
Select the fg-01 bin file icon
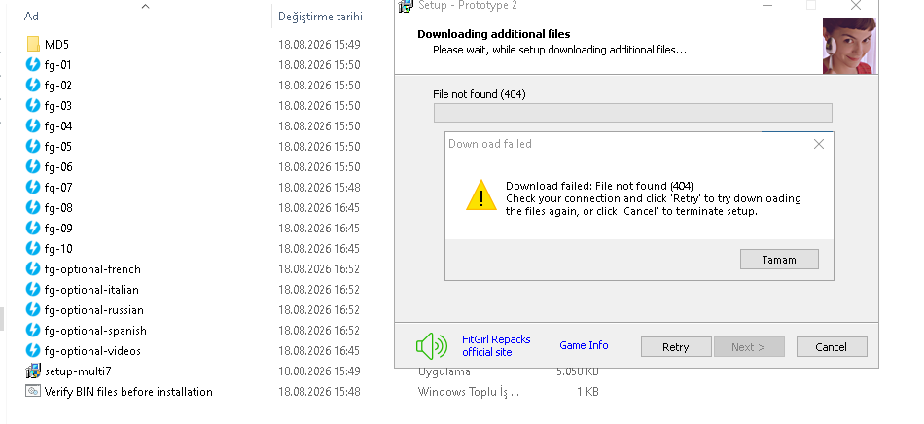[33, 65]
